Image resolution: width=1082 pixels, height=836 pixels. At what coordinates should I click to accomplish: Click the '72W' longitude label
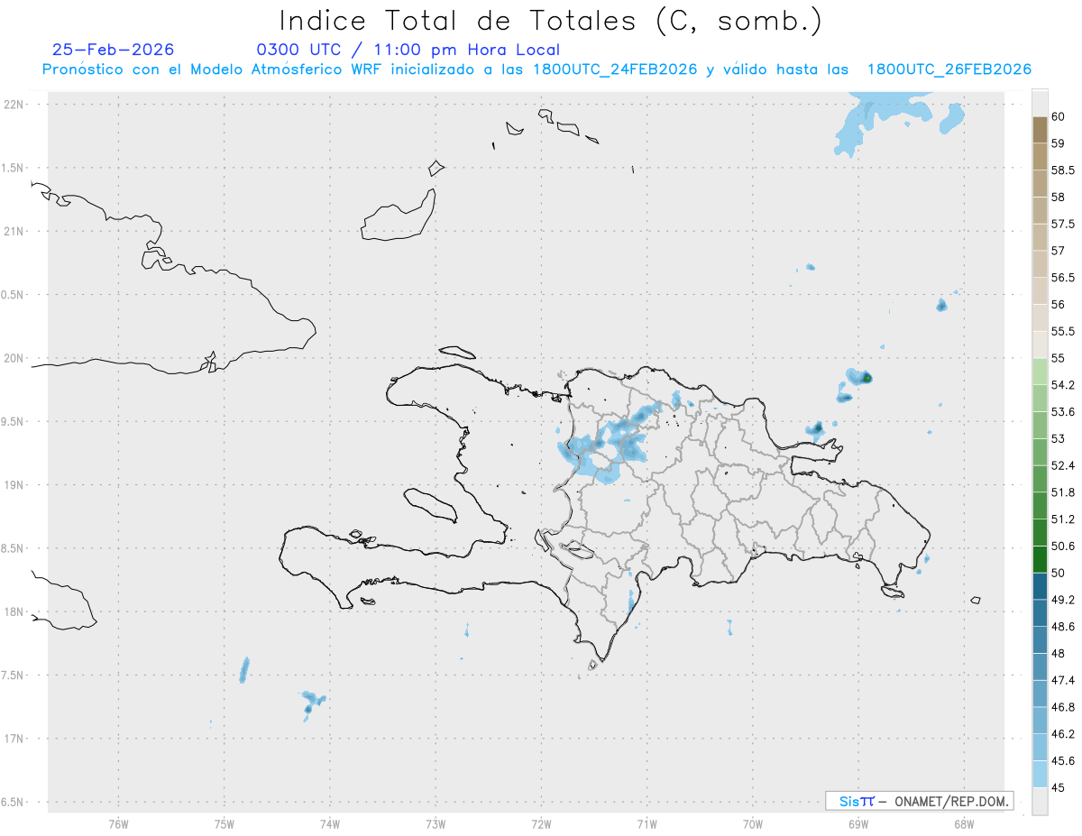coord(541,823)
